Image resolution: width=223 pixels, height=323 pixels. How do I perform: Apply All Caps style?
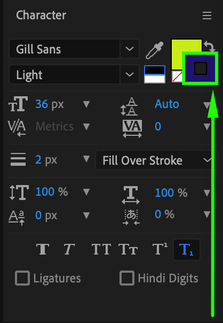point(101,249)
